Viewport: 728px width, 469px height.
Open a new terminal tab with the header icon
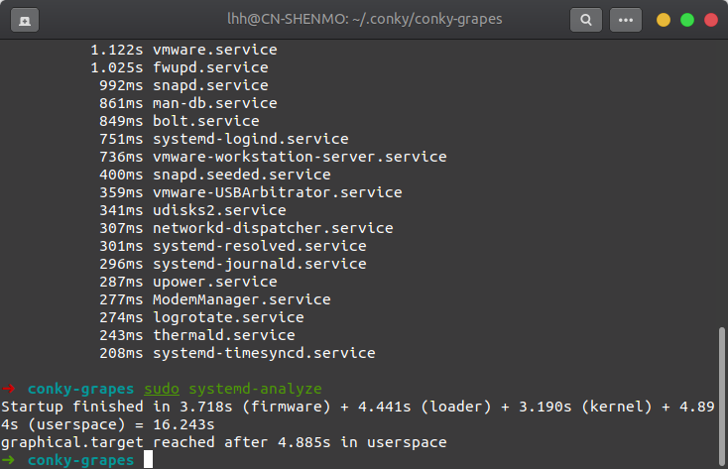pyautogui.click(x=25, y=20)
